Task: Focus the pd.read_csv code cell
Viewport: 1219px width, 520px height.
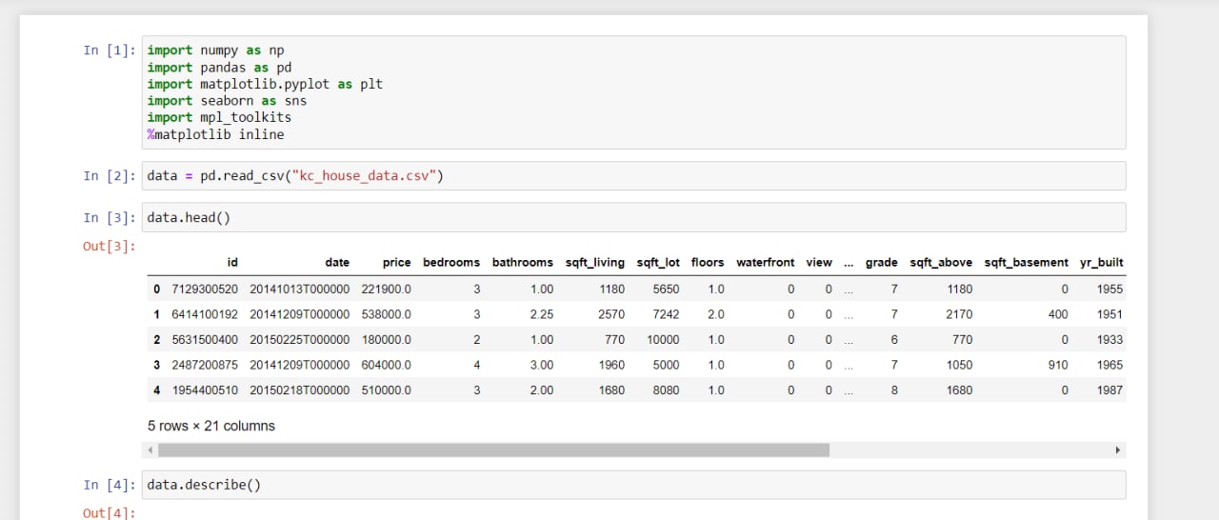Action: click(634, 176)
